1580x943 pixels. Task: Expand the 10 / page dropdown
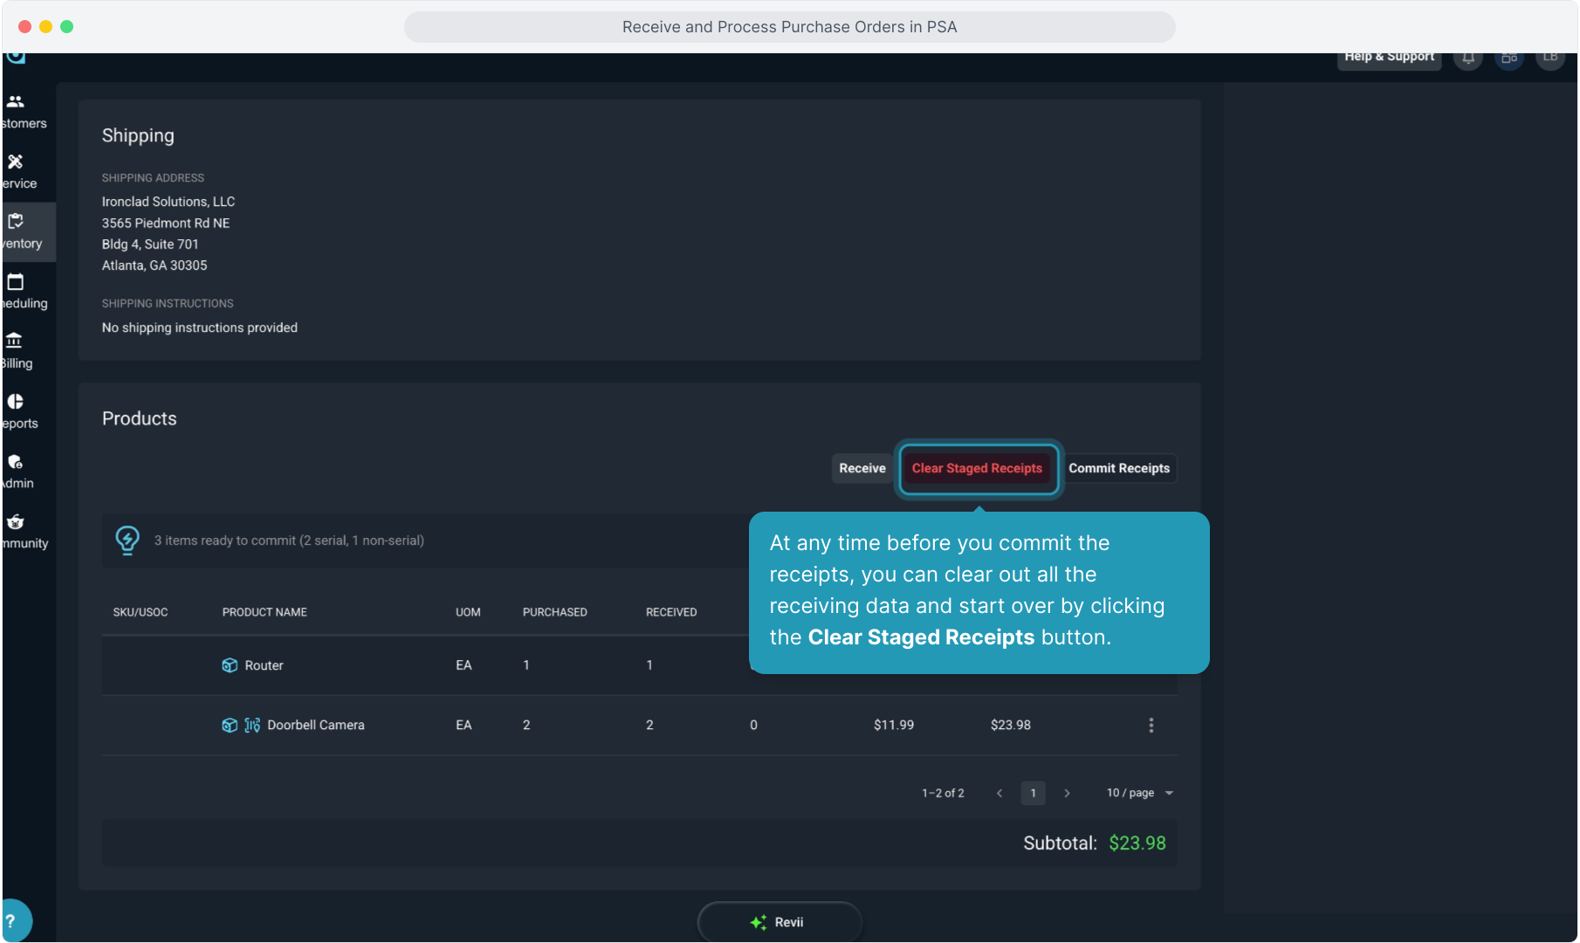(x=1139, y=793)
